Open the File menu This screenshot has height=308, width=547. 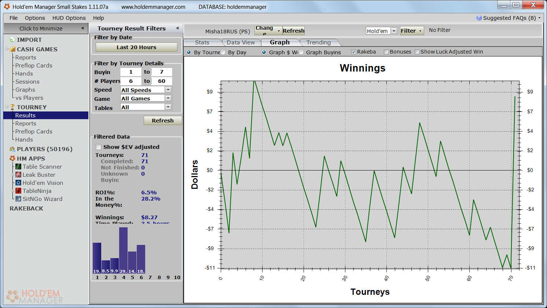point(14,18)
